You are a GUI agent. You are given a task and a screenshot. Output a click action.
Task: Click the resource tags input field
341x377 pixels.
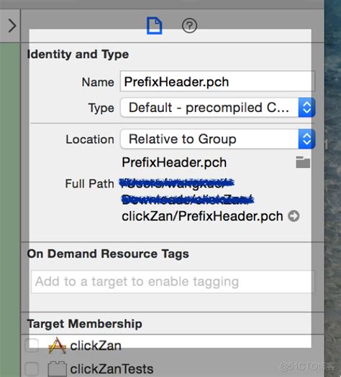173,281
